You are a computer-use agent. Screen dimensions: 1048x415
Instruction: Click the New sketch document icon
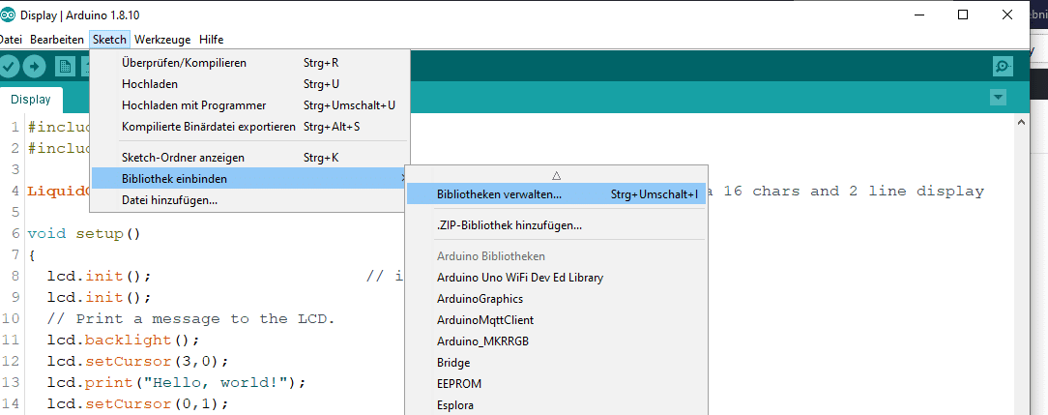click(65, 66)
